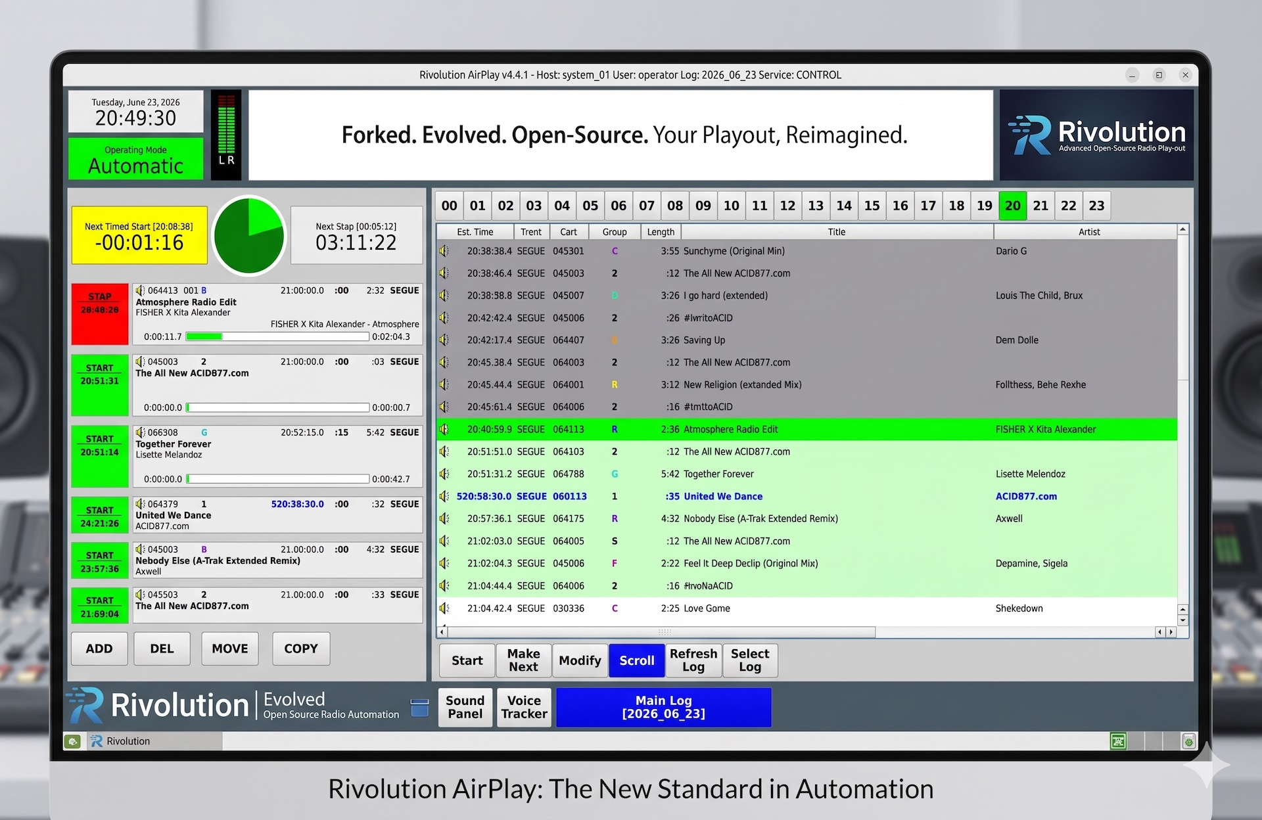Image resolution: width=1262 pixels, height=820 pixels.
Task: Sort log by Title column header
Action: [837, 232]
